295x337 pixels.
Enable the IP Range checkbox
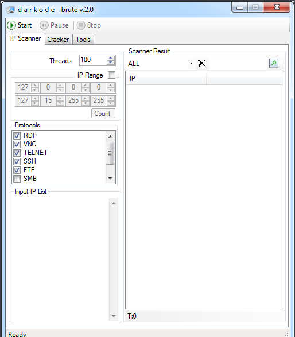pyautogui.click(x=111, y=75)
